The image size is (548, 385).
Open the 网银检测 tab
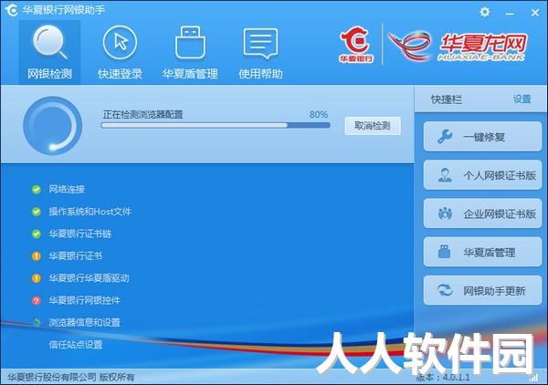coord(49,52)
